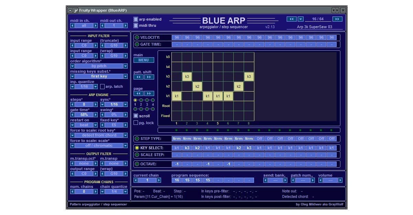Click first velocity step value 96

click(177, 38)
